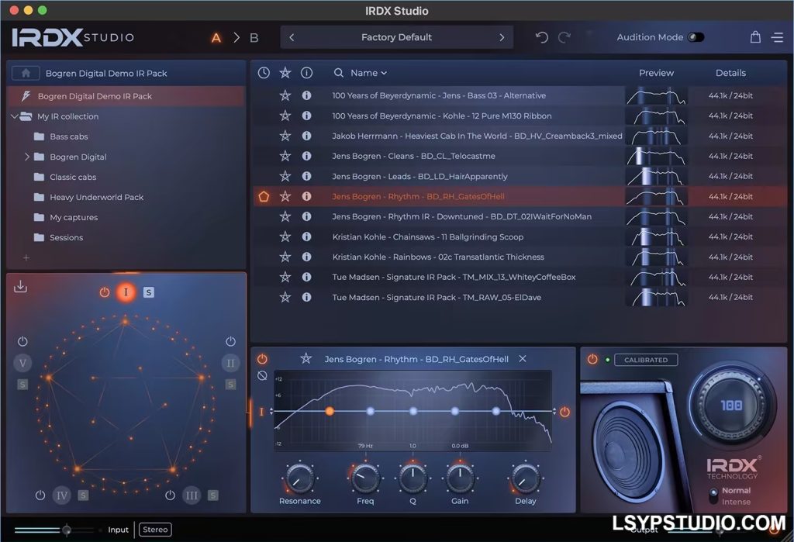Click the CALIBRATED button
This screenshot has width=794, height=542.
coord(646,360)
